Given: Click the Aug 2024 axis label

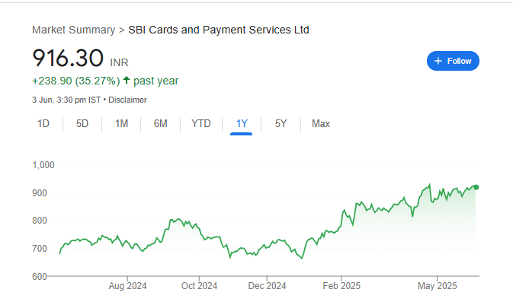Looking at the screenshot, I should click(127, 286).
